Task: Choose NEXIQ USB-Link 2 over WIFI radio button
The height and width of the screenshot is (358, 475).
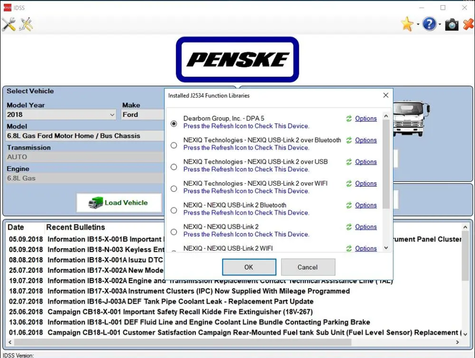Action: coord(174,189)
